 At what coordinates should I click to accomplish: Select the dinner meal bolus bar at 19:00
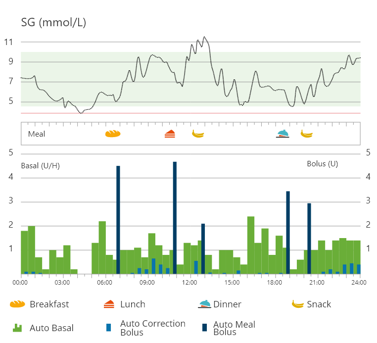coord(288,233)
